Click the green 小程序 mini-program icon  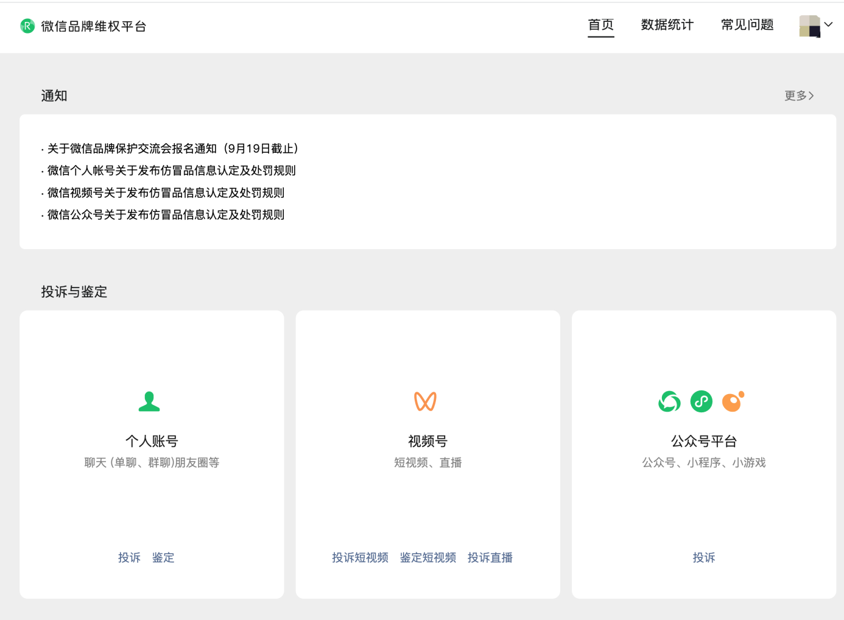point(702,401)
